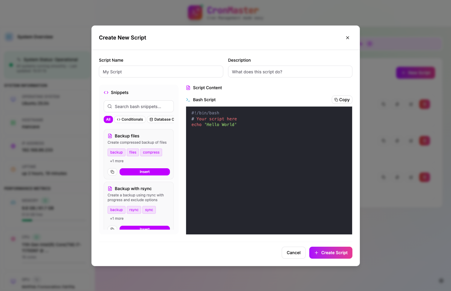Click the search magnifier icon in snippets
Screen dimensions: 451x291
[110, 107]
